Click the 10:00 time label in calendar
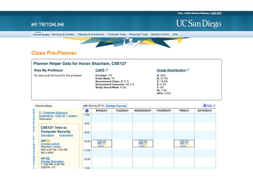This screenshot has height=180, width=253. coord(87,141)
